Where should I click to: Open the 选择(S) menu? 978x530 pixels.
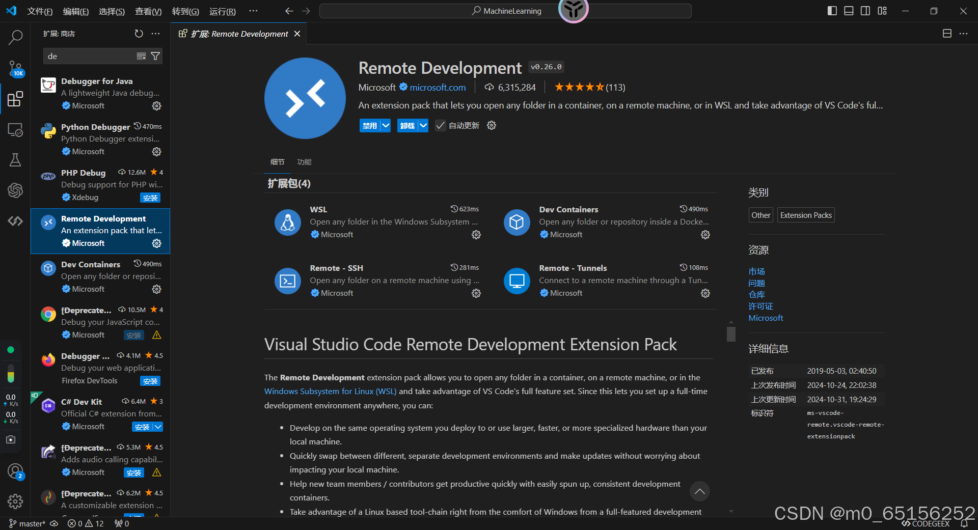[112, 11]
